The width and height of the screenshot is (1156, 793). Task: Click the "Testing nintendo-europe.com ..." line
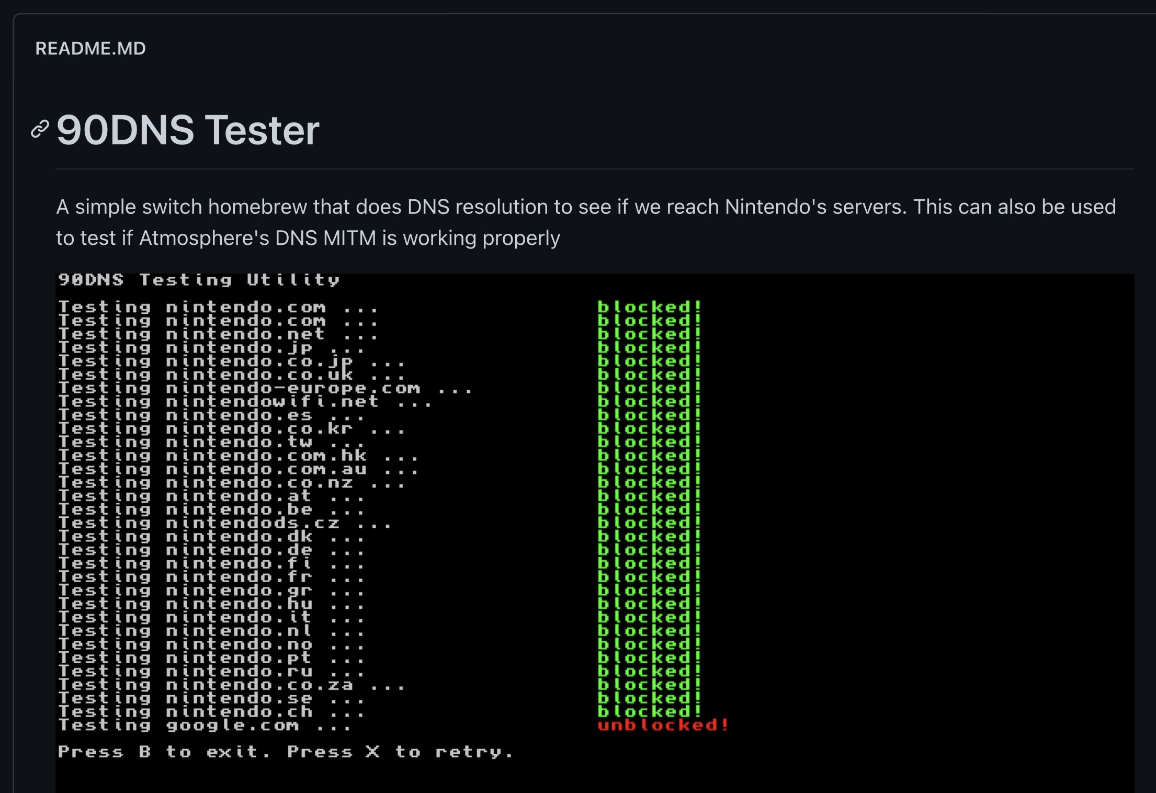pos(265,389)
